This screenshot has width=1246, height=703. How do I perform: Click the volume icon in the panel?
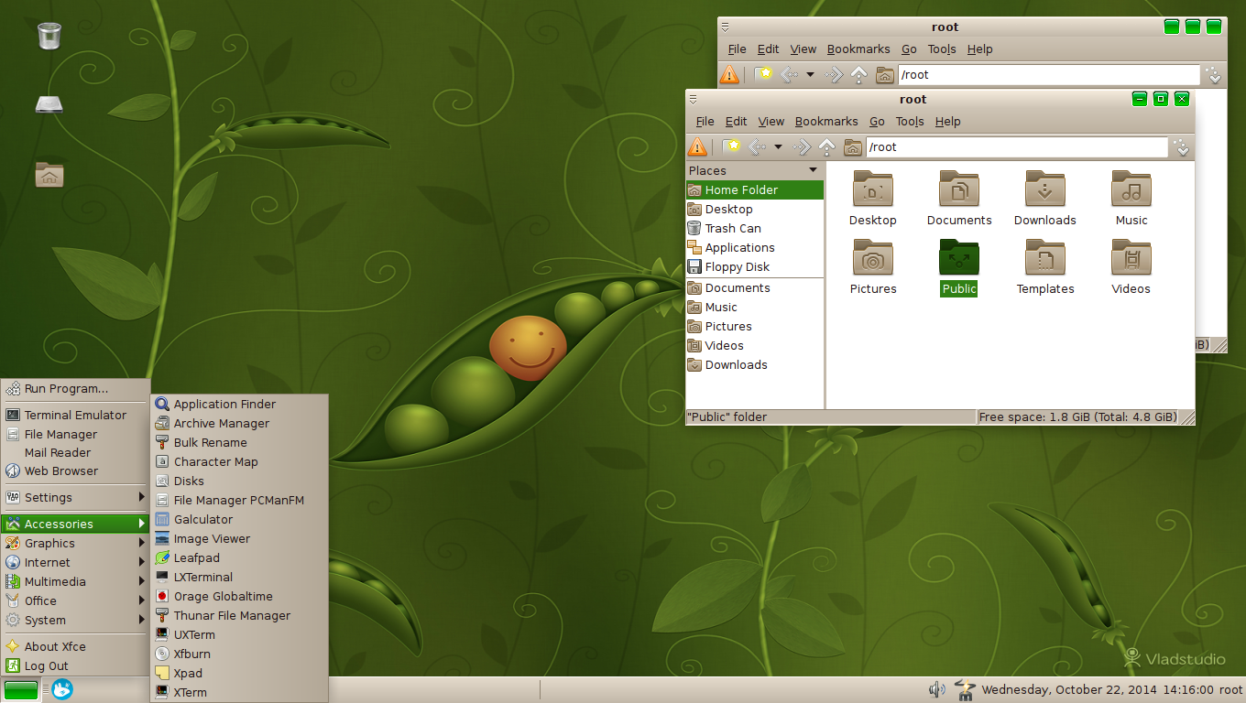point(936,690)
